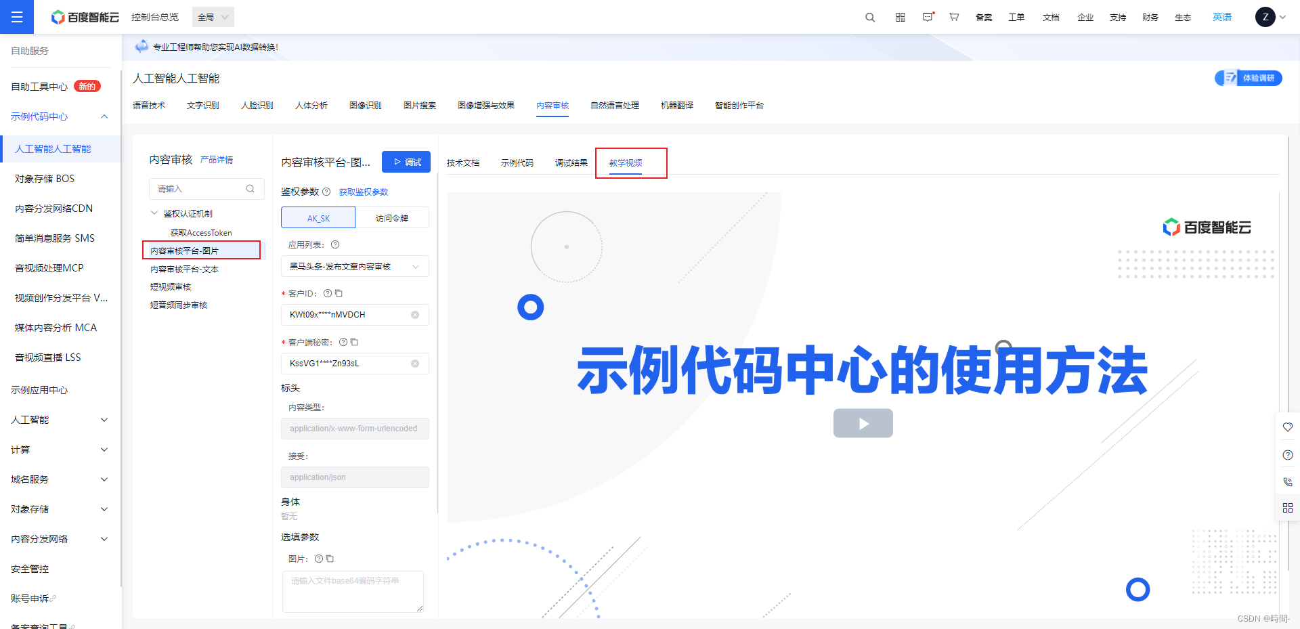The width and height of the screenshot is (1300, 629).
Task: Click the top bar search icon
Action: [x=870, y=18]
